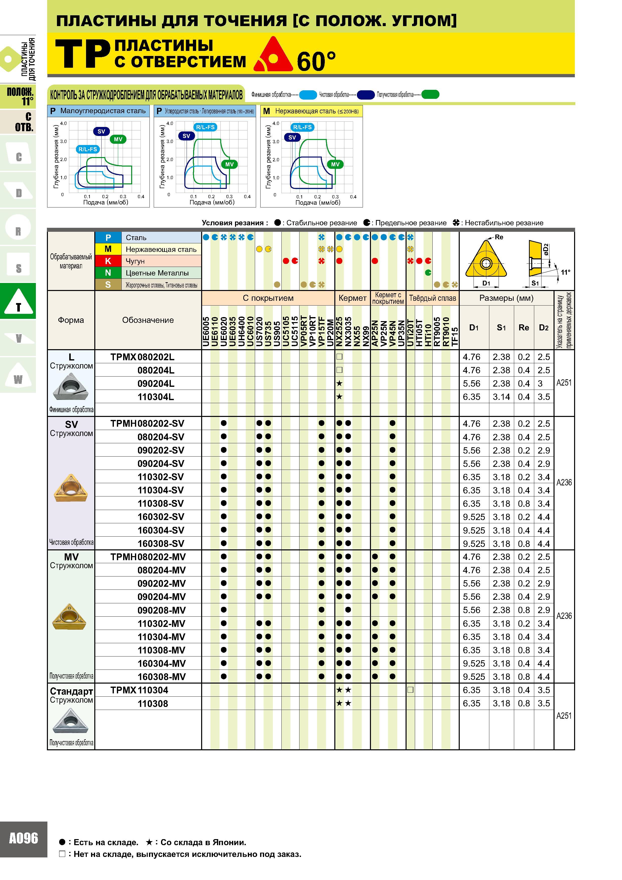Click the Нержавеющая сталь chip control chart
Screen dimensions: 622x880
[312, 156]
